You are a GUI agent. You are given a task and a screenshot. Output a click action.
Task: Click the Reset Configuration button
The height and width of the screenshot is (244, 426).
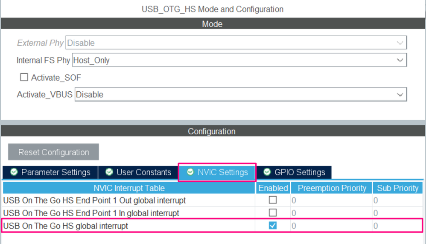[53, 152]
